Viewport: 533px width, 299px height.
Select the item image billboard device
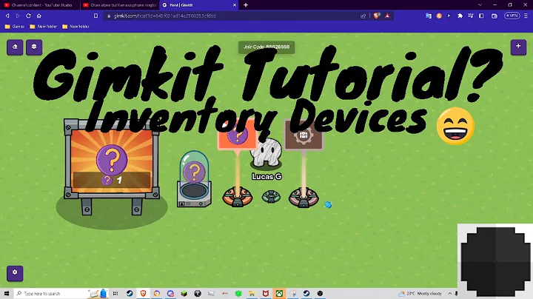pos(112,167)
